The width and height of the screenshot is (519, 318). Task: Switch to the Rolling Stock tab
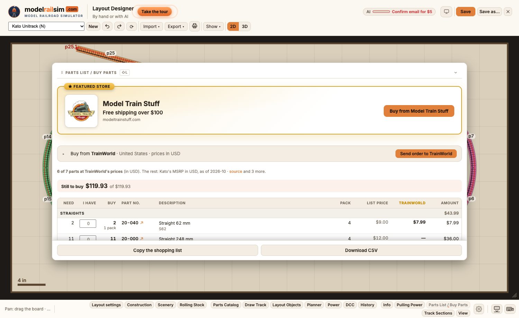192,305
